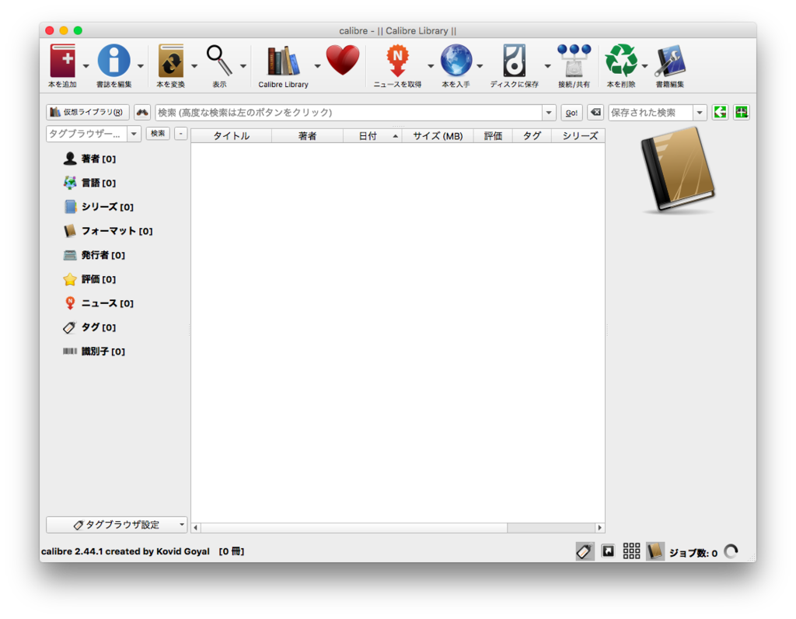Click the horizontal scrollbar right arrow
The height and width of the screenshot is (619, 796).
pos(599,528)
